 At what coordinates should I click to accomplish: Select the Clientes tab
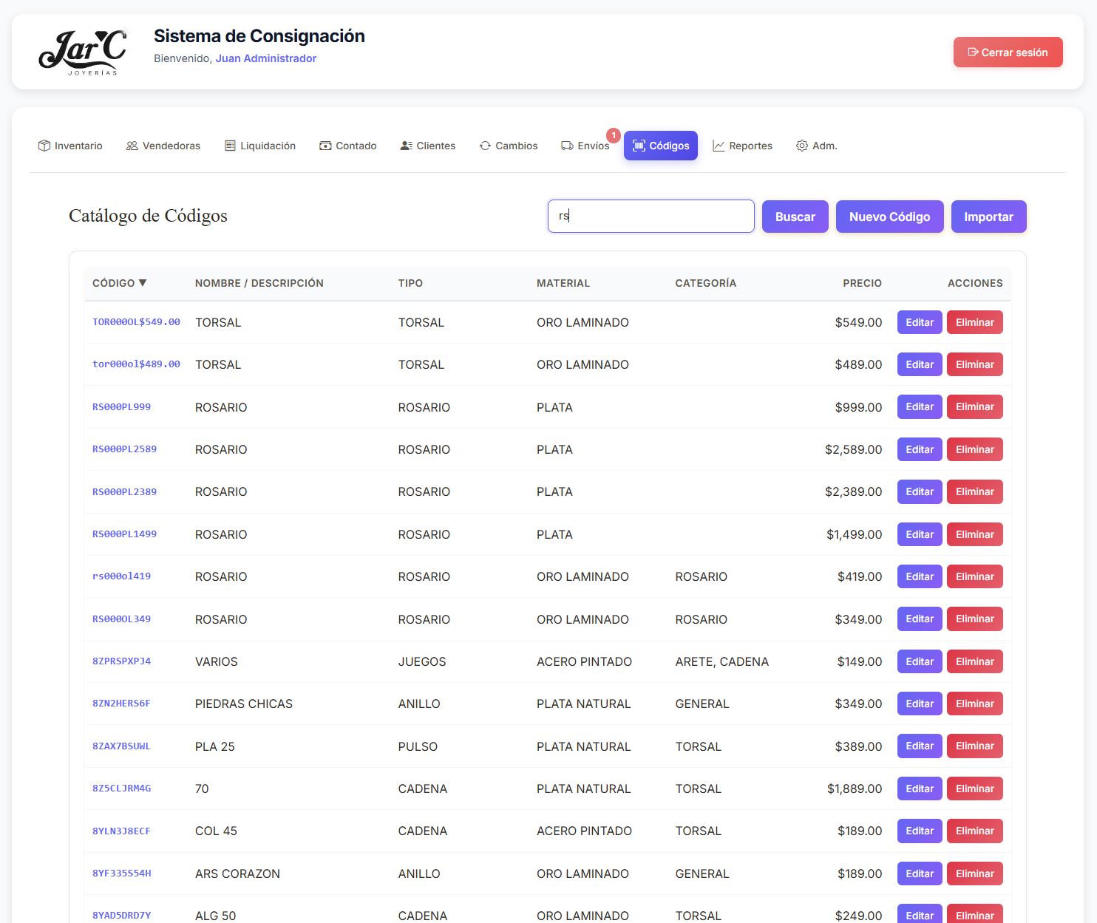(x=428, y=146)
